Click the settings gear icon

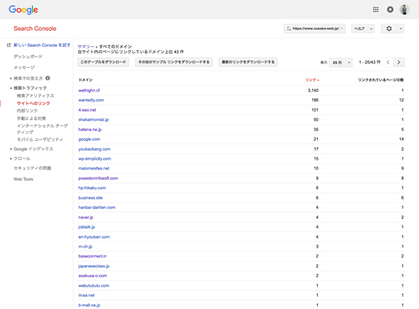[389, 29]
